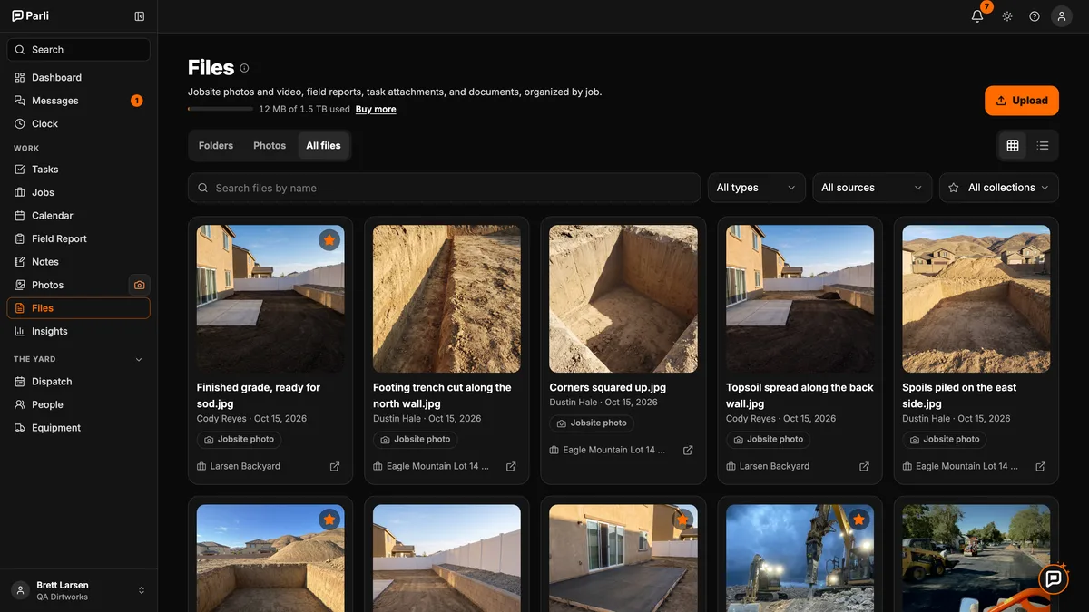
Task: Go to Tasks
Action: click(78, 170)
